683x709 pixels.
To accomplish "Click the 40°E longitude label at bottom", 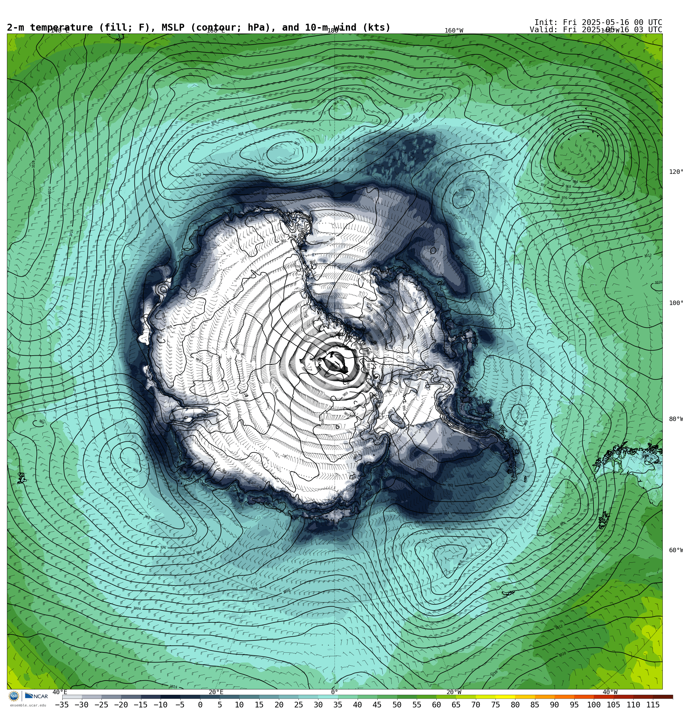I will (x=60, y=692).
